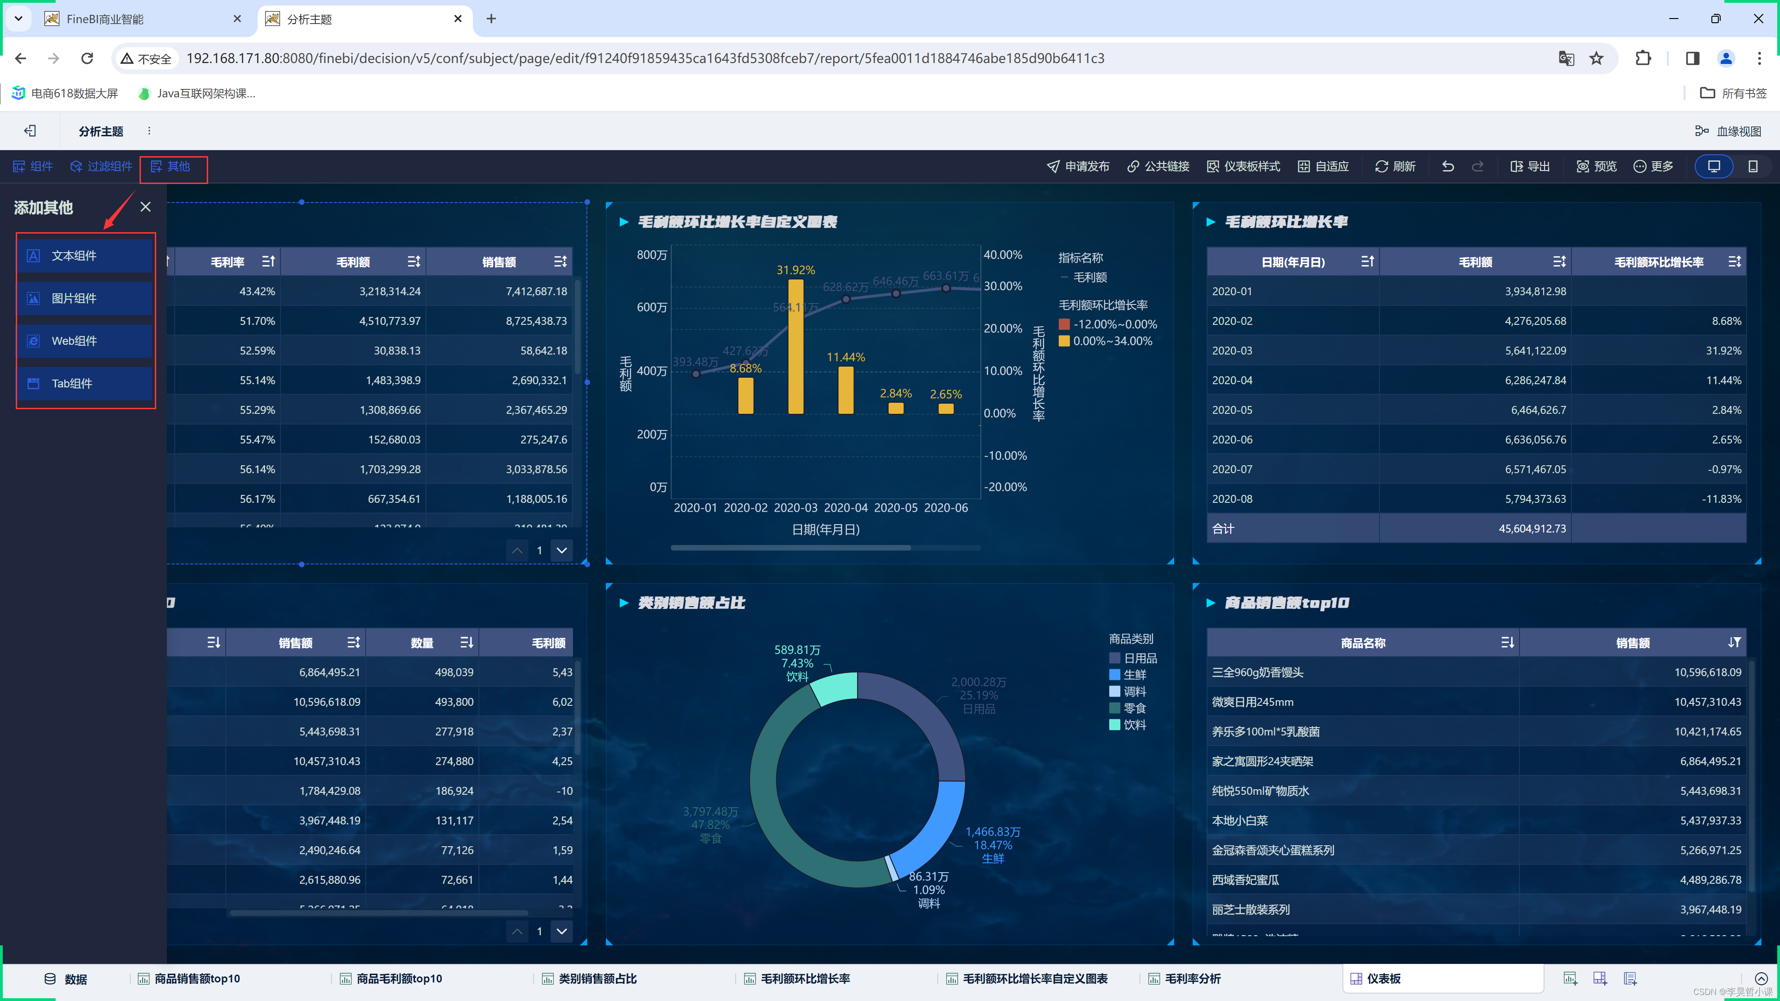Click 三全960g奶香馒头 product row
The width and height of the screenshot is (1780, 1001).
pyautogui.click(x=1476, y=672)
